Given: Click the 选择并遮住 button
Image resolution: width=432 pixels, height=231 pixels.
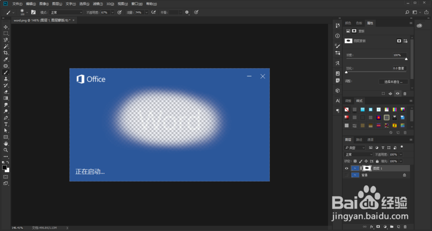Looking at the screenshot, I should point(393,82).
